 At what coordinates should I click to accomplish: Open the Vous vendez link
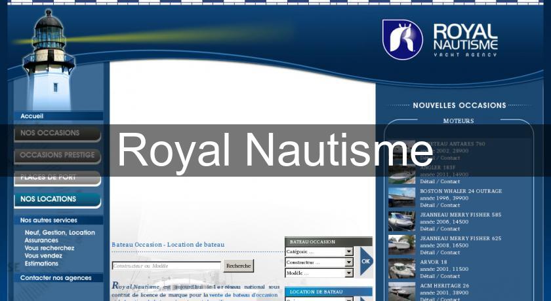tap(43, 256)
